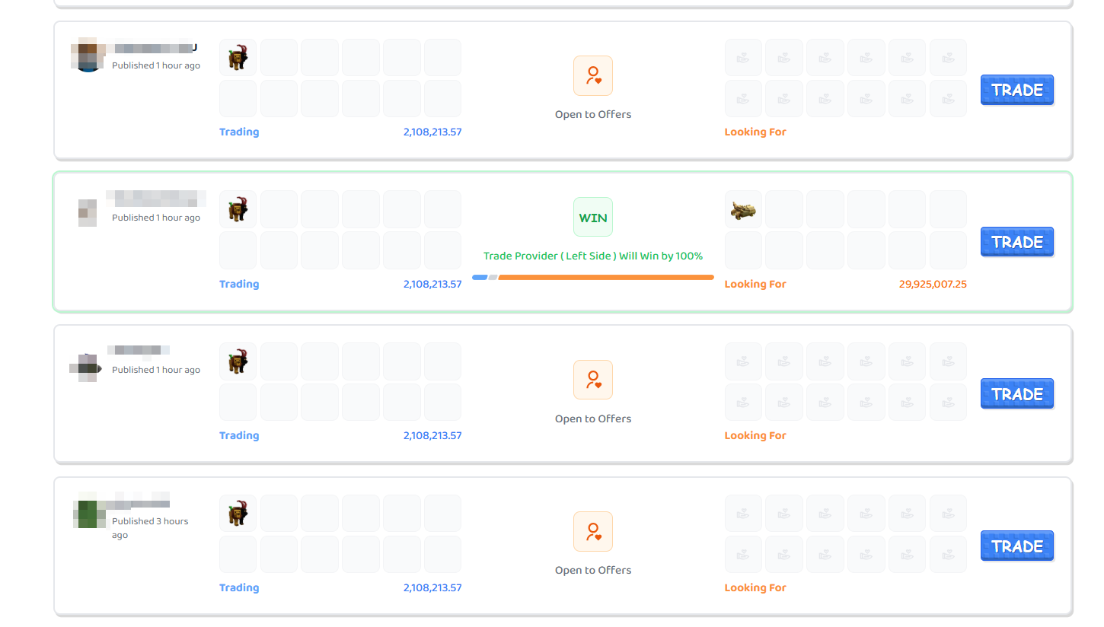The height and width of the screenshot is (627, 1104).
Task: Click Open to Offers icon in the 3-hours-ago listing
Action: tap(593, 531)
